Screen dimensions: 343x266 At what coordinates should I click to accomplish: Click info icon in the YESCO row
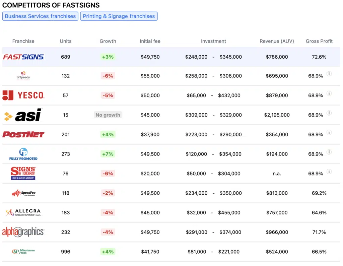pos(329,93)
